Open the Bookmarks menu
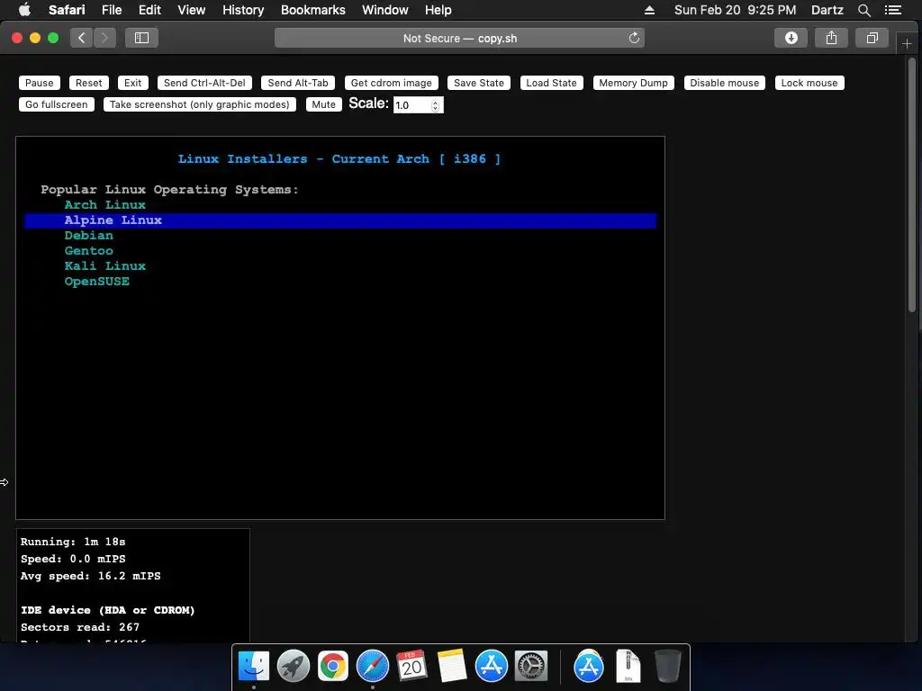The height and width of the screenshot is (691, 922). (312, 10)
